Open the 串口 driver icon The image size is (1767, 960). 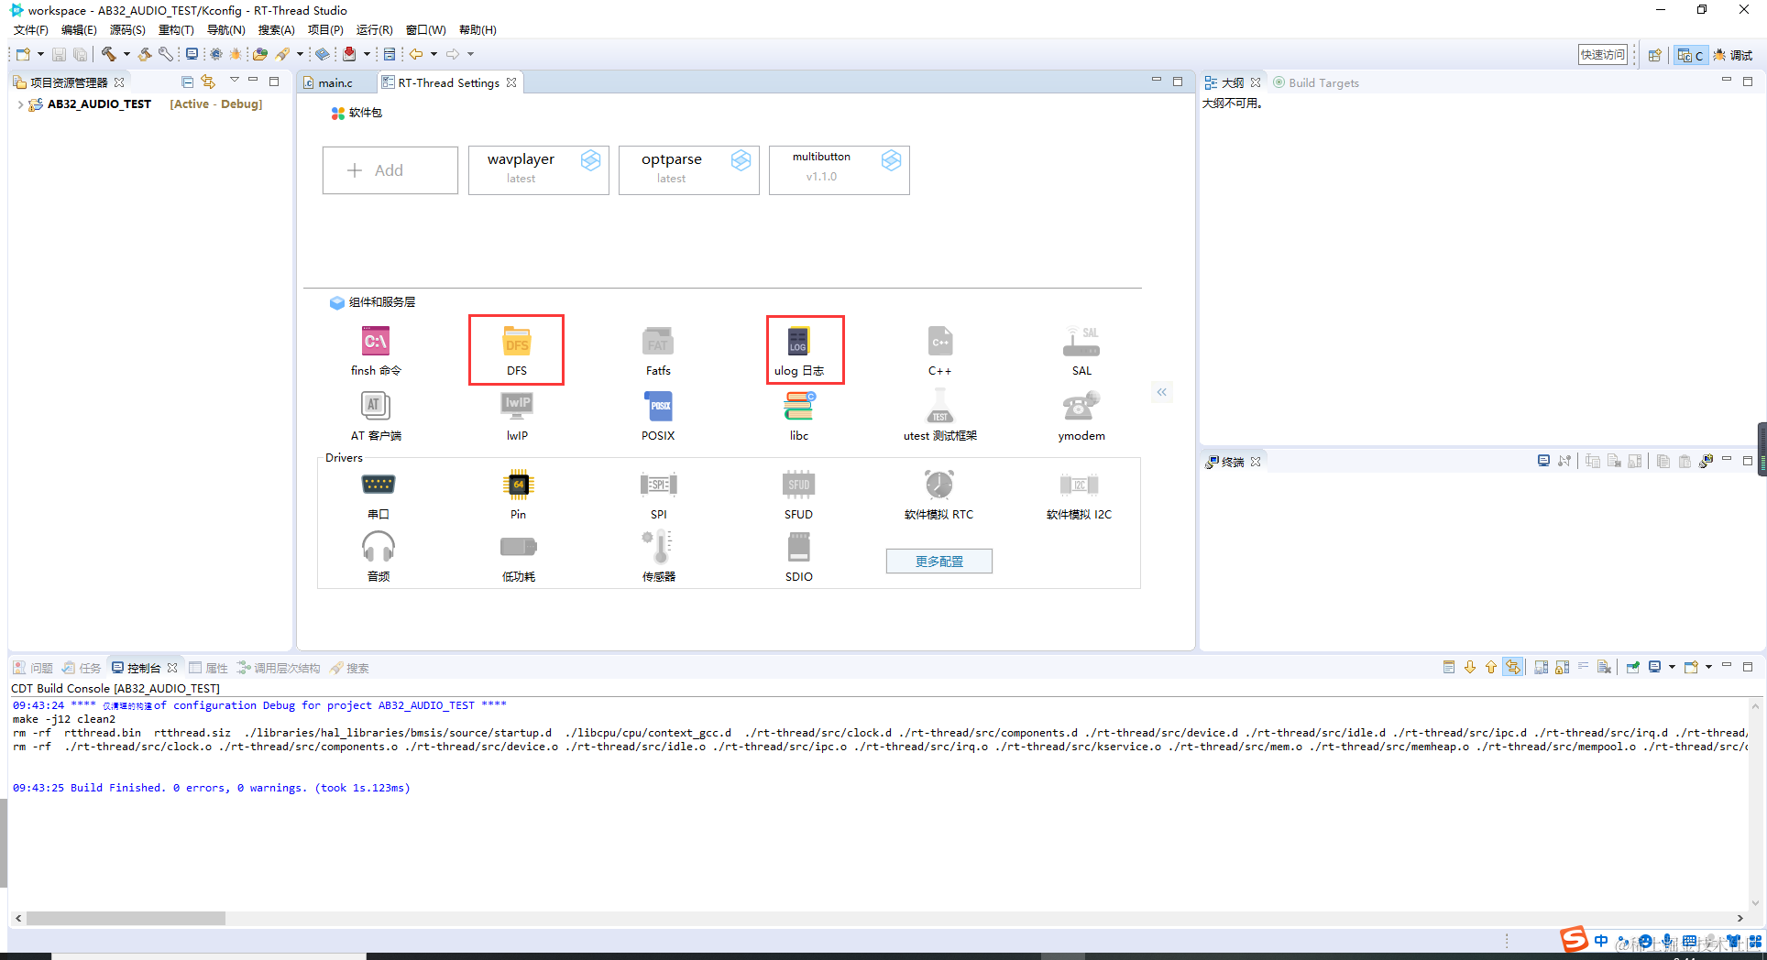coord(378,484)
